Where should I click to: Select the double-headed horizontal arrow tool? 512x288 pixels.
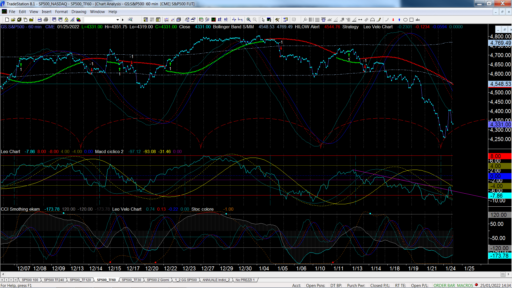pos(360,20)
